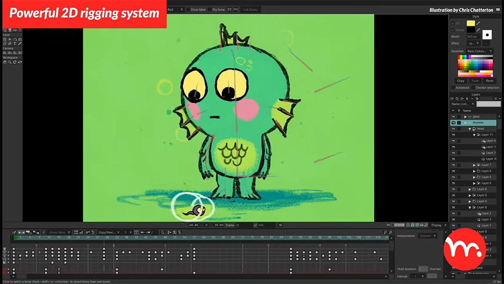
Task: Click the New Layer icon in Layers panel
Action: [452, 98]
